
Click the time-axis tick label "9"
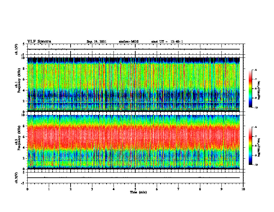(221, 189)
